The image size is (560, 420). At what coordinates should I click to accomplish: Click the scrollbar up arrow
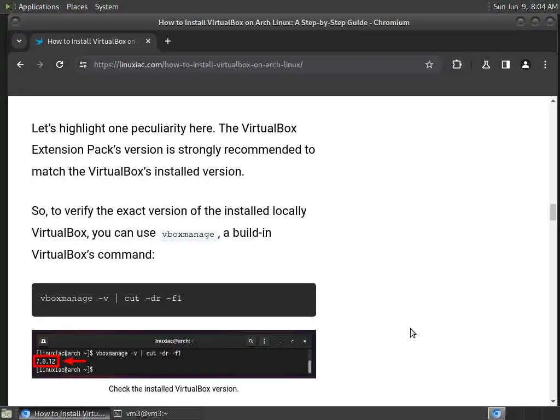click(553, 101)
